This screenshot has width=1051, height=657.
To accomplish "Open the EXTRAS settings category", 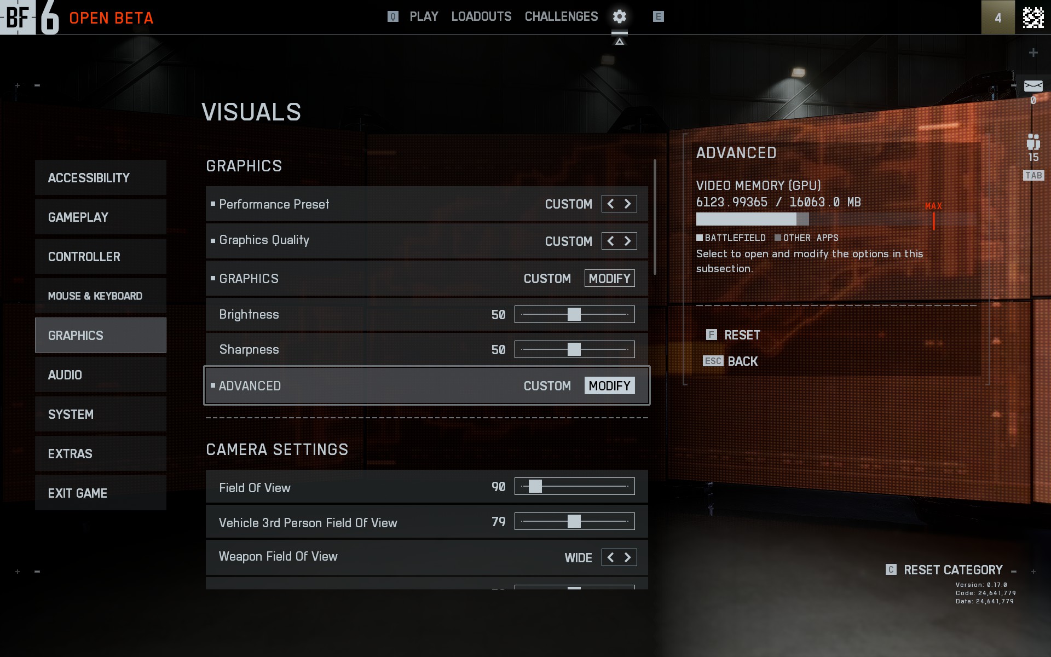I will [101, 453].
